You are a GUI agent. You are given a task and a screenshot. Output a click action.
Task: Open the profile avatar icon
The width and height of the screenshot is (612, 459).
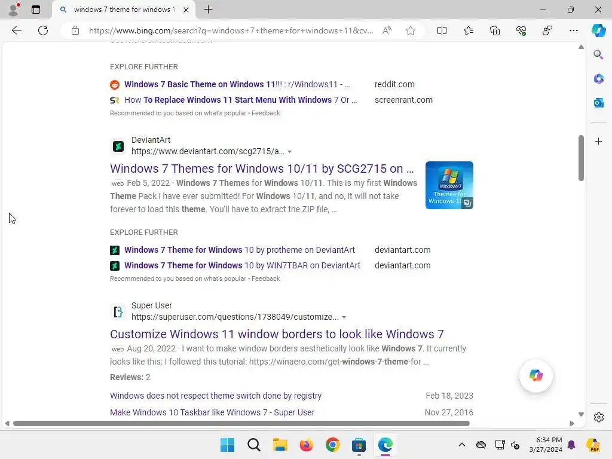pyautogui.click(x=14, y=10)
